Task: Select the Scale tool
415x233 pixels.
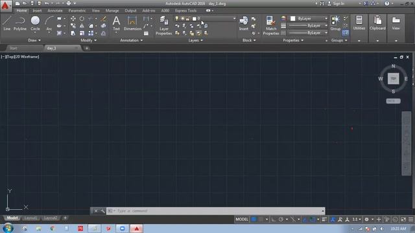Action: pos(82,33)
